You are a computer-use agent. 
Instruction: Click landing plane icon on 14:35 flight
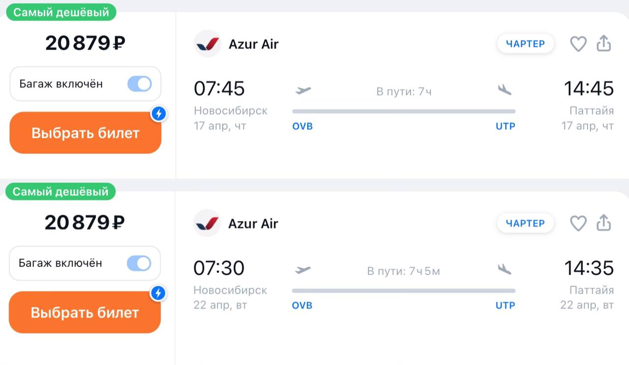[x=505, y=269]
